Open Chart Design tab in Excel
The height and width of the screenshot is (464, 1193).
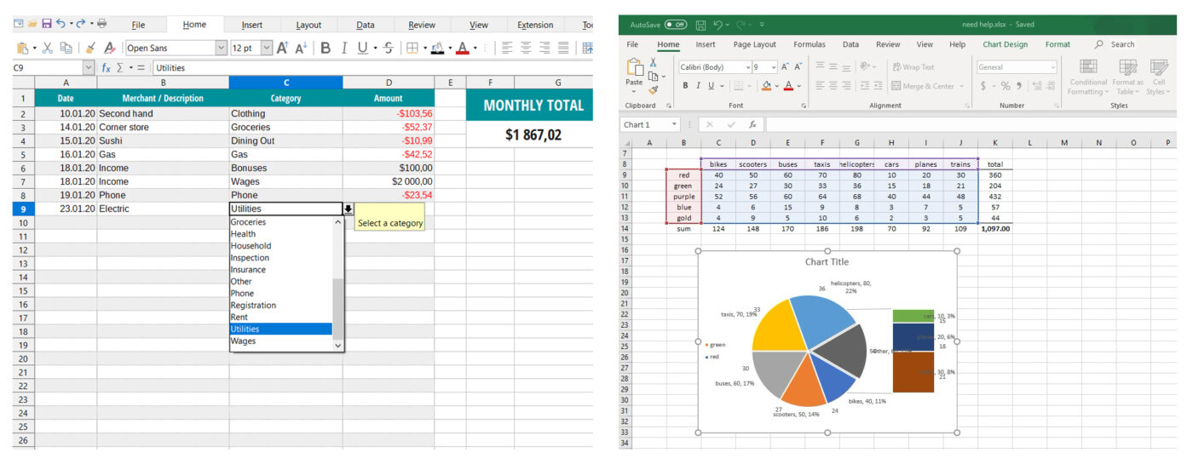[x=1005, y=44]
